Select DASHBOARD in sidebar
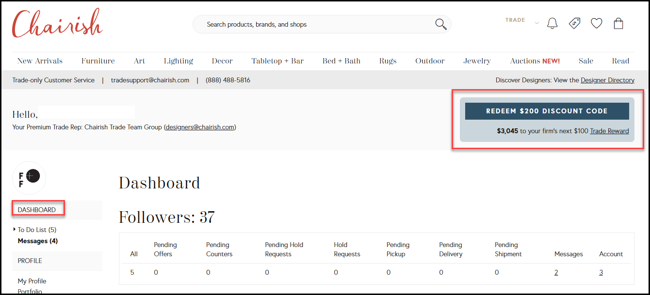The height and width of the screenshot is (295, 650). [x=37, y=210]
